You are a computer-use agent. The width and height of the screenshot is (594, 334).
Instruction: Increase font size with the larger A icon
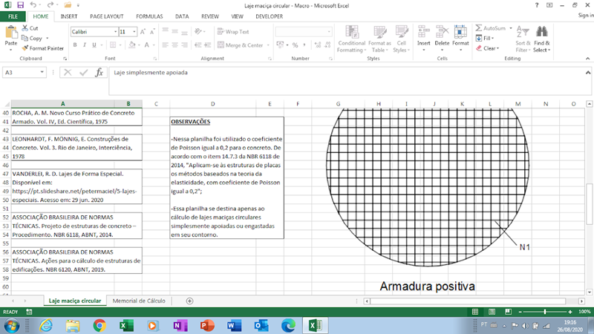[x=143, y=32]
